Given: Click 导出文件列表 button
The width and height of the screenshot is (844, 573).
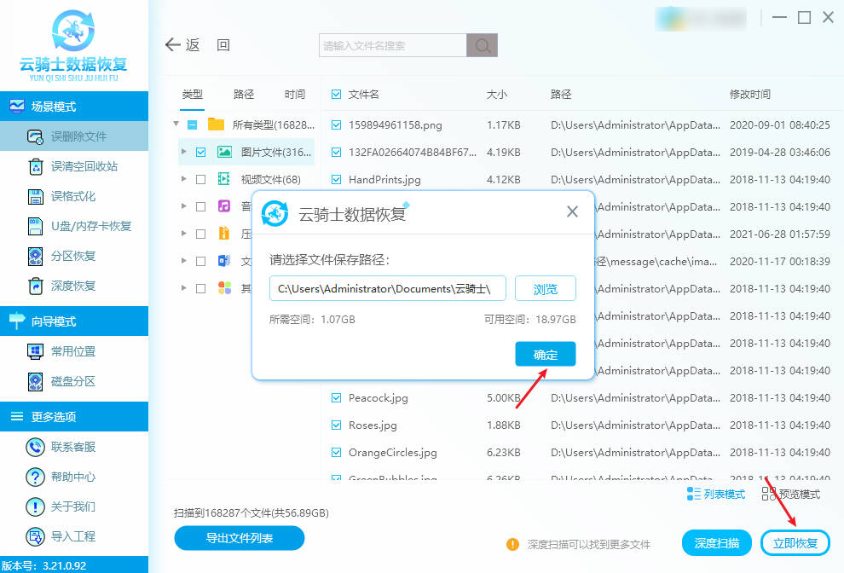Looking at the screenshot, I should (x=239, y=538).
